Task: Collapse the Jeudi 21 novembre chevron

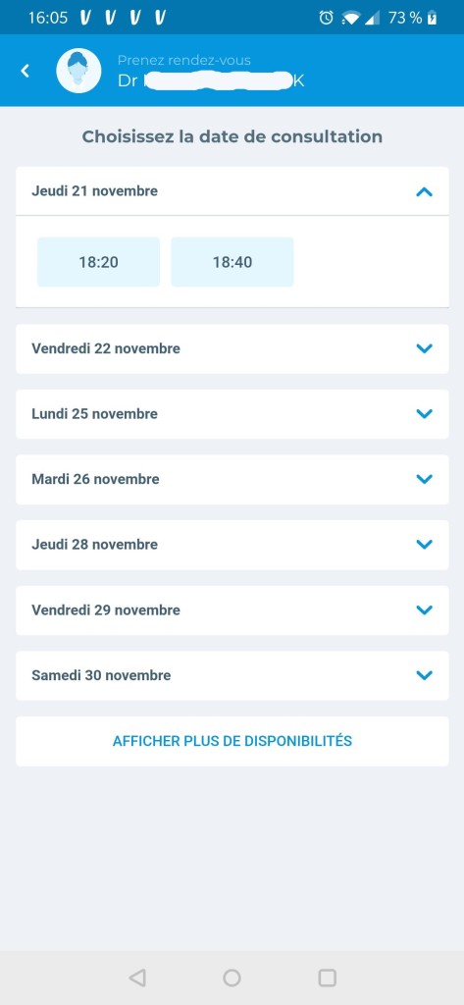Action: [424, 191]
